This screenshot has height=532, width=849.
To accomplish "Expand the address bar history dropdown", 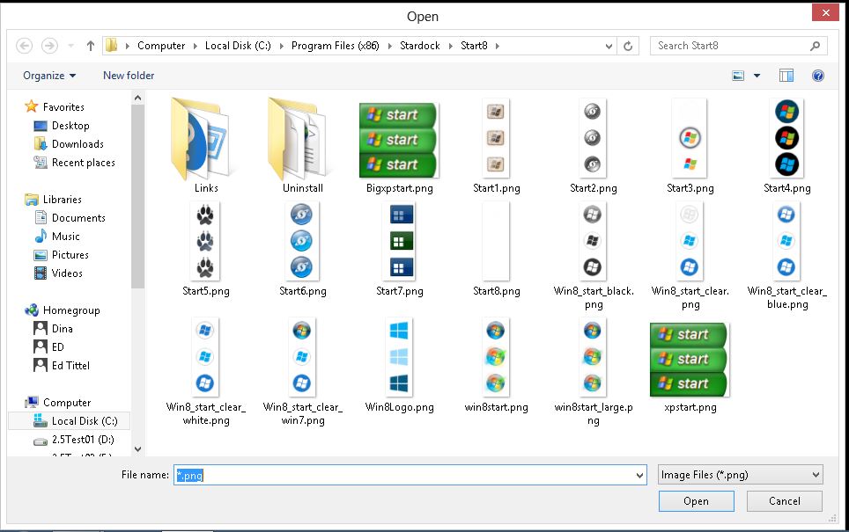I will coord(609,46).
